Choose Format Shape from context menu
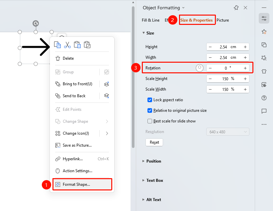 [x=82, y=184]
